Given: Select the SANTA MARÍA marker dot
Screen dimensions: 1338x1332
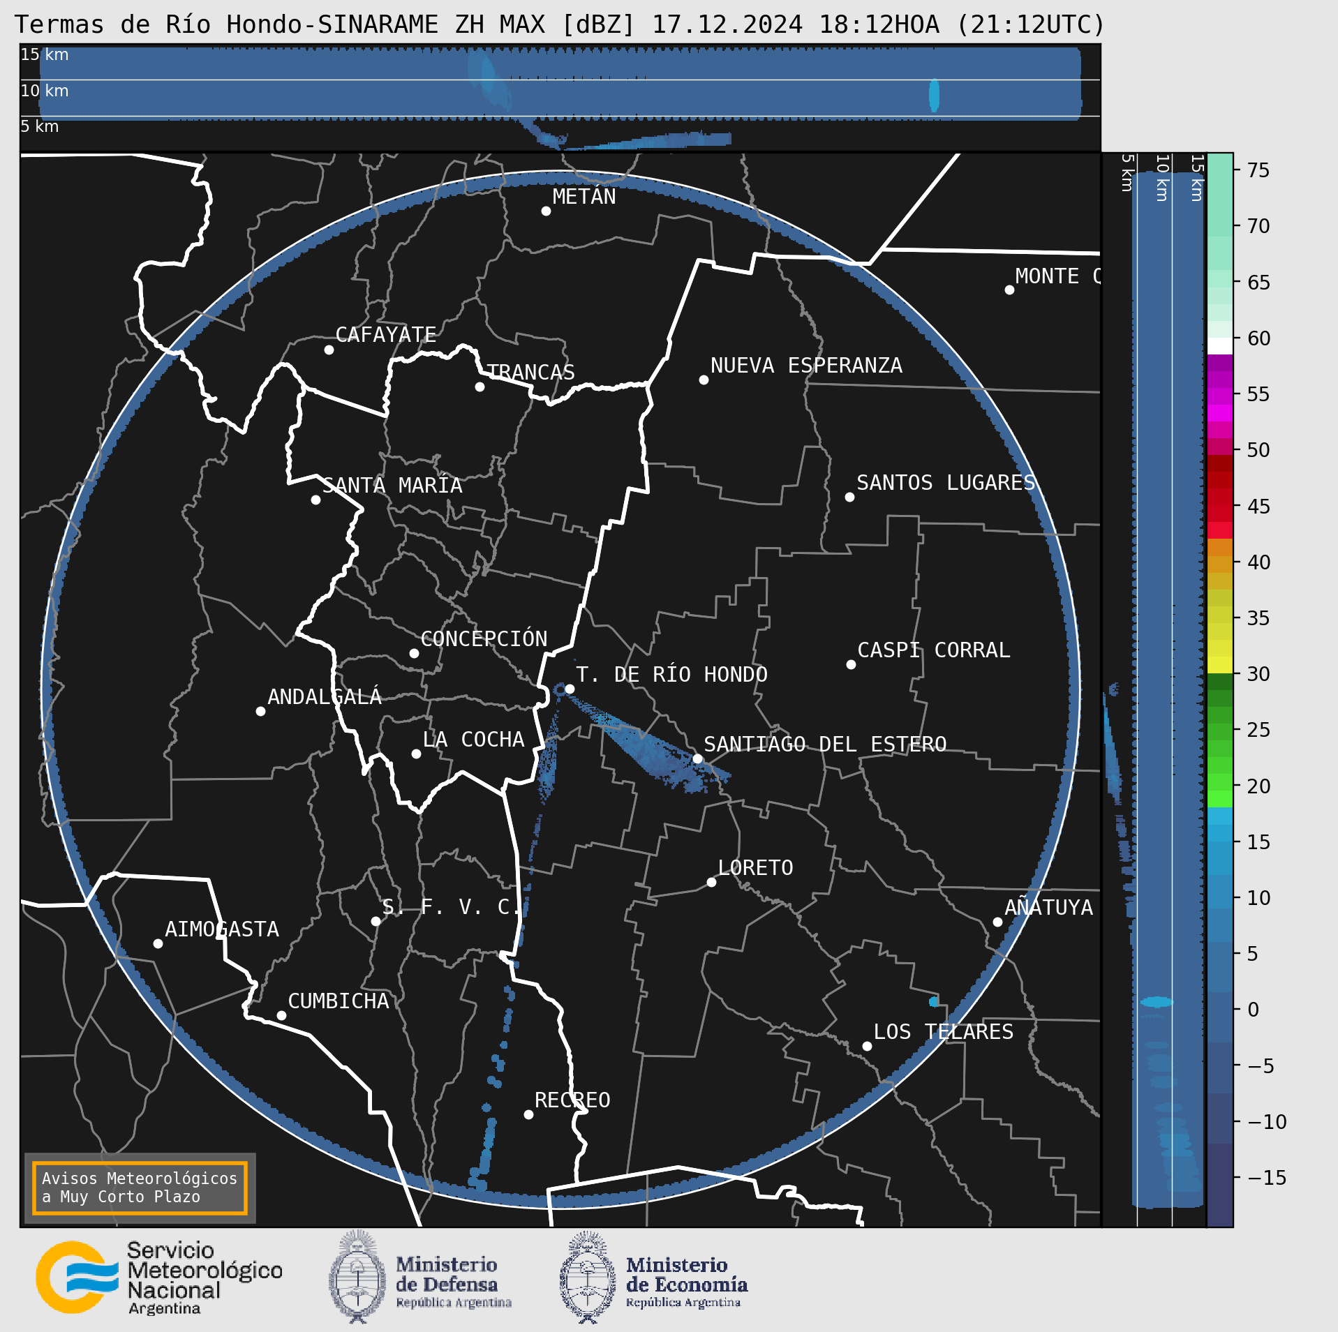Looking at the screenshot, I should (x=315, y=500).
